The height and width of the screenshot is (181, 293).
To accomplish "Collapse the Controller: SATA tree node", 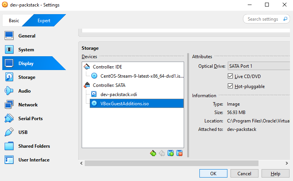I will tap(86, 85).
